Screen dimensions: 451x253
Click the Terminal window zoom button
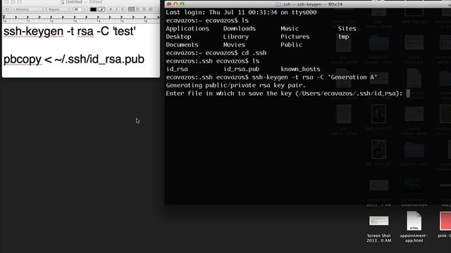182,4
